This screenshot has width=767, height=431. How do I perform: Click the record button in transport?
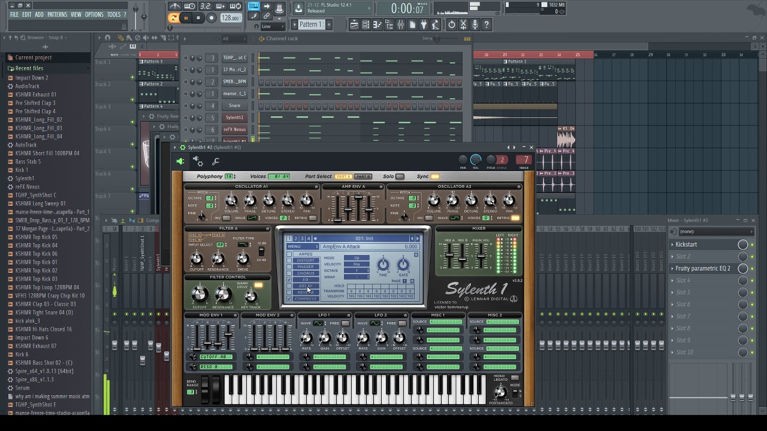[x=212, y=18]
